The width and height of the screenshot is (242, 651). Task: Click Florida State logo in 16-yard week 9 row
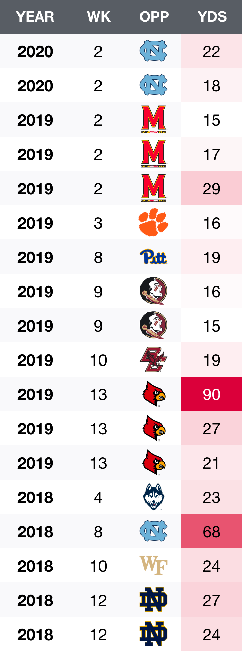pos(154,291)
